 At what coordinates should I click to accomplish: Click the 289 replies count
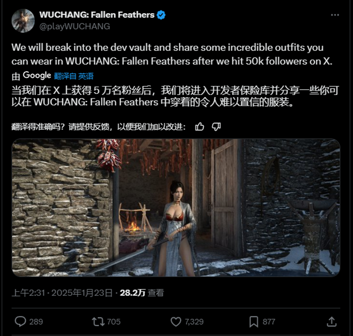36,322
